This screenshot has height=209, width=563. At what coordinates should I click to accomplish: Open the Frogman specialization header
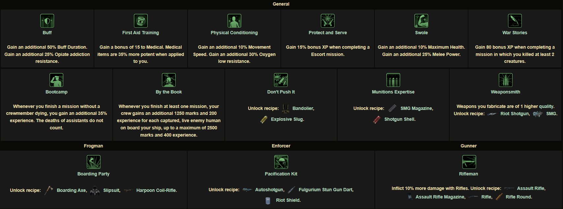[x=94, y=146]
